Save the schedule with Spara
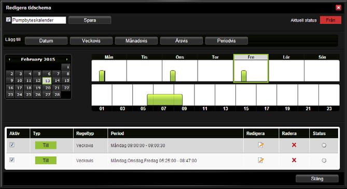Screen dimensions: 347x189 (90, 20)
